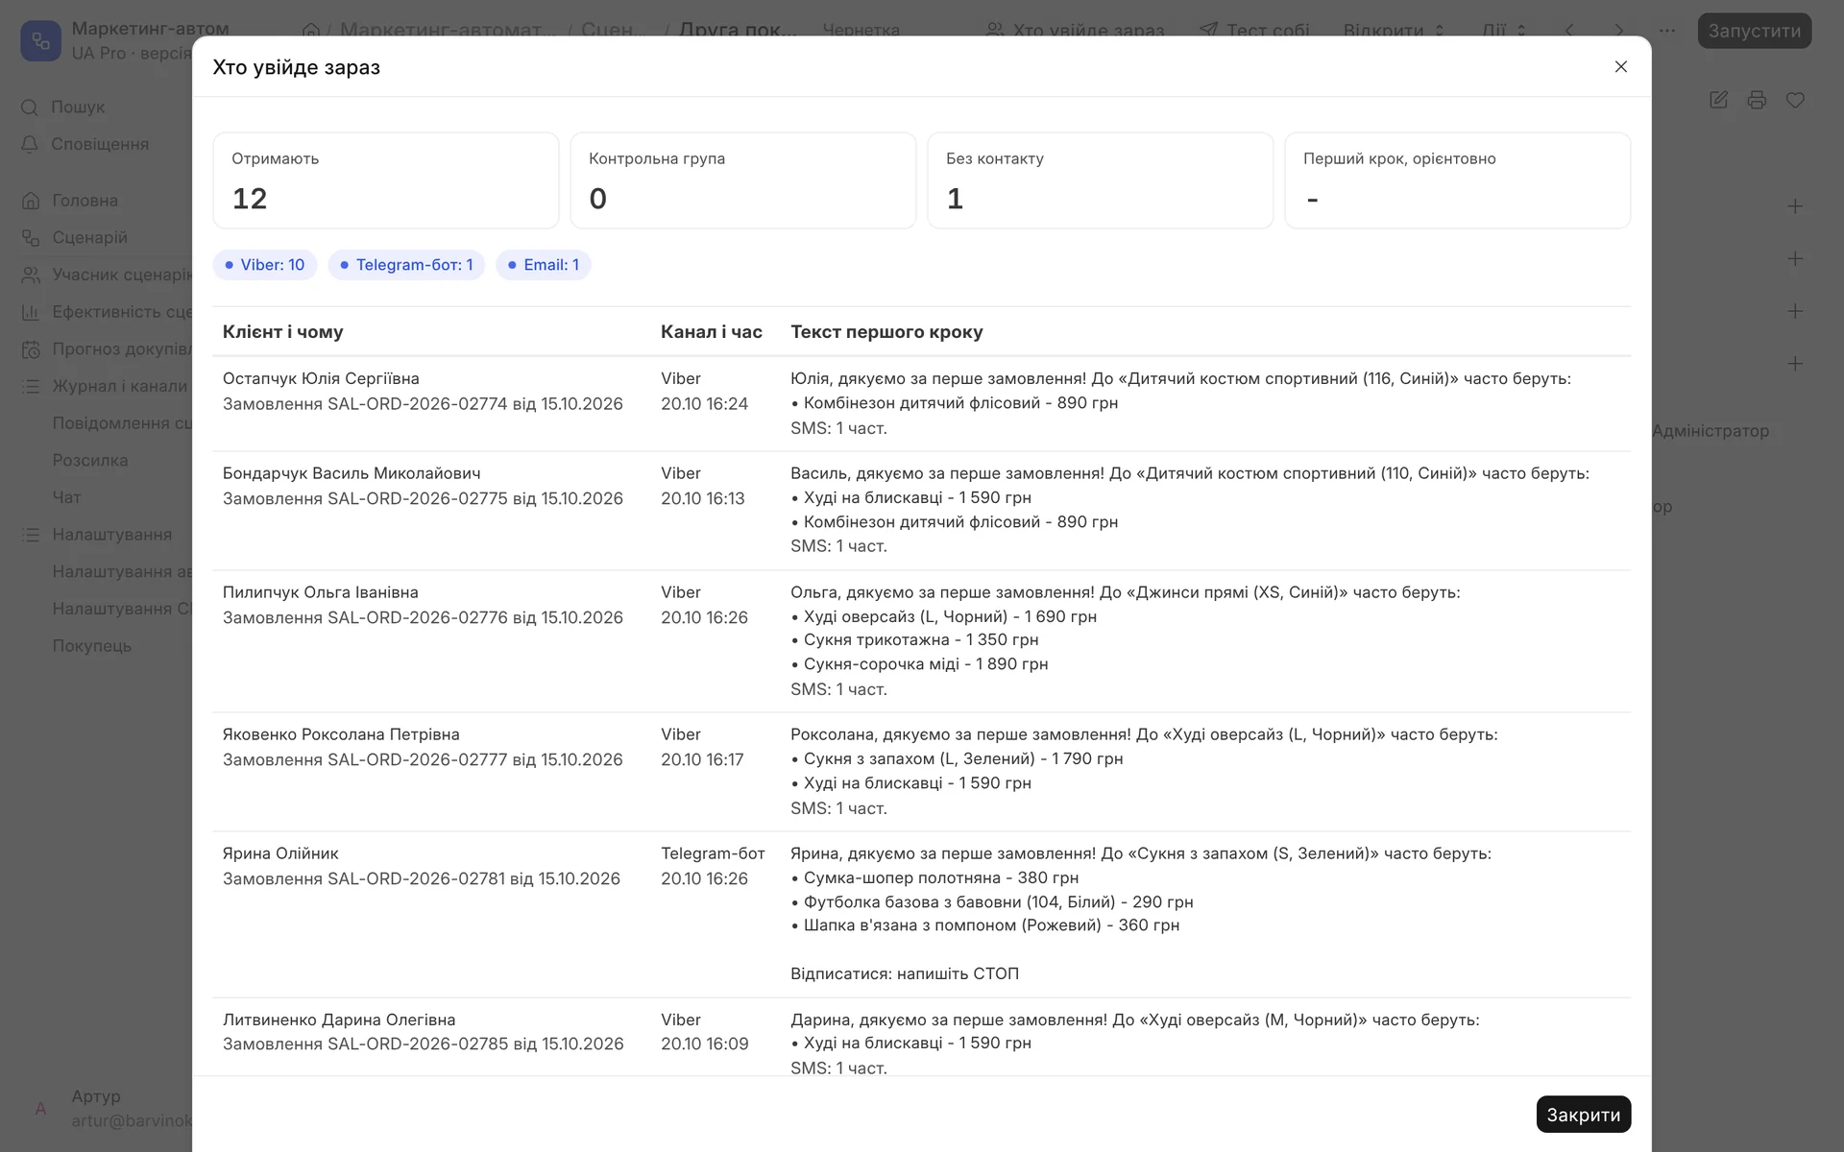Go to Головна in sidebar
The width and height of the screenshot is (1844, 1152).
click(85, 201)
